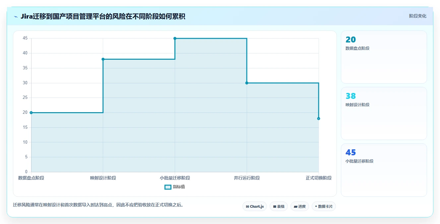Select the 数据卡片 tag
The image size is (440, 224).
tap(324, 206)
